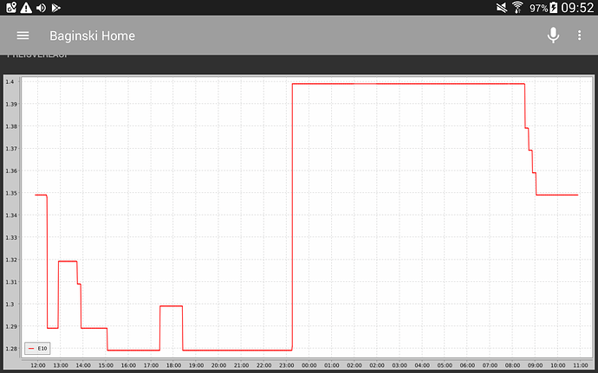Tap the Wi-Fi signal status icon
The image size is (598, 373).
(518, 8)
